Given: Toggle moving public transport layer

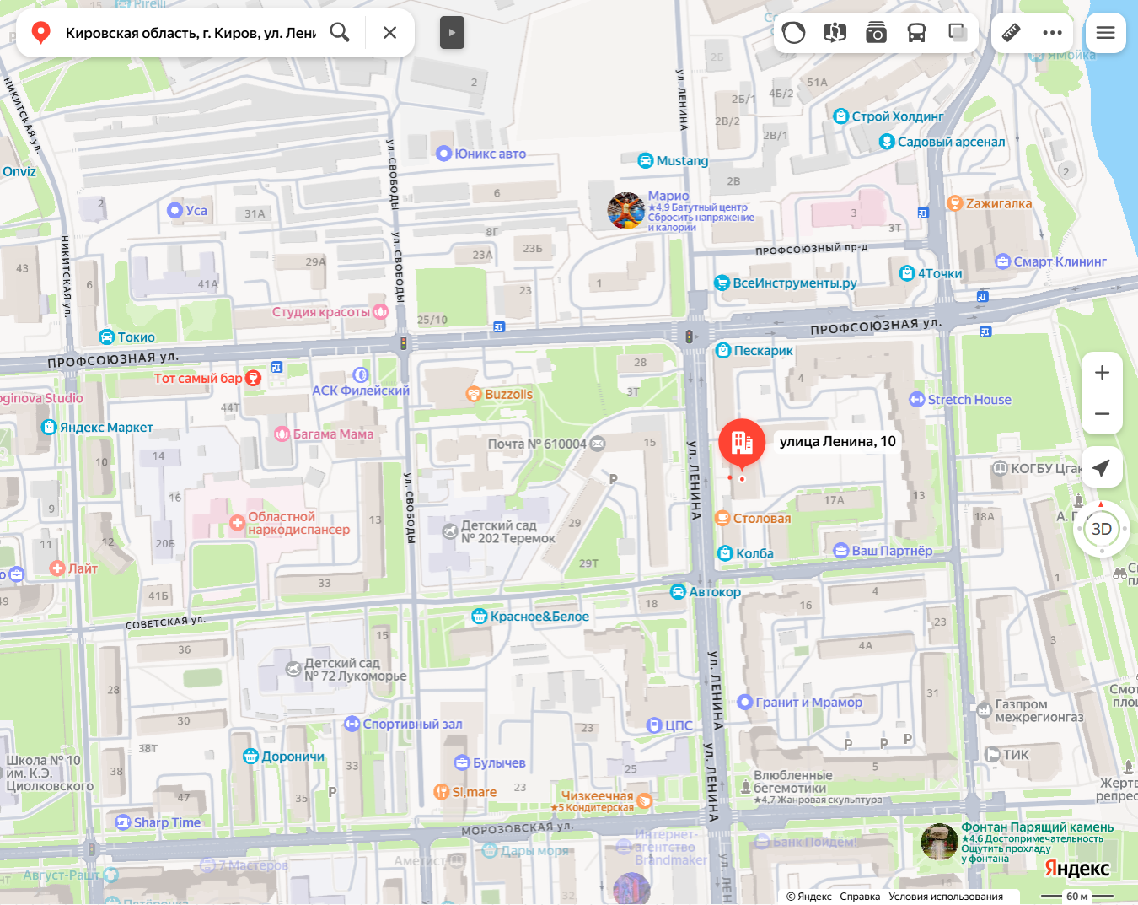Looking at the screenshot, I should [x=916, y=33].
